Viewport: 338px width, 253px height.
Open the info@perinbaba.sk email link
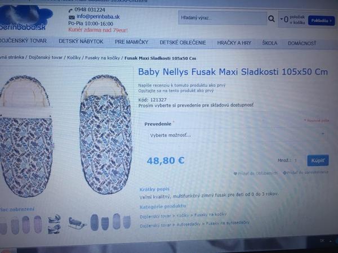(98, 16)
